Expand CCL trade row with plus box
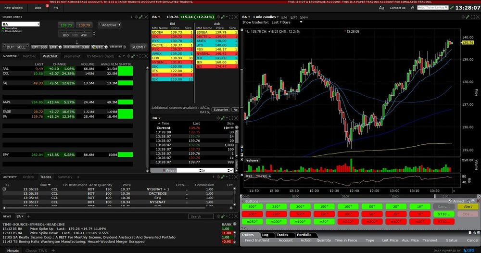Image resolution: width=481 pixels, height=253 pixels. 4,189
